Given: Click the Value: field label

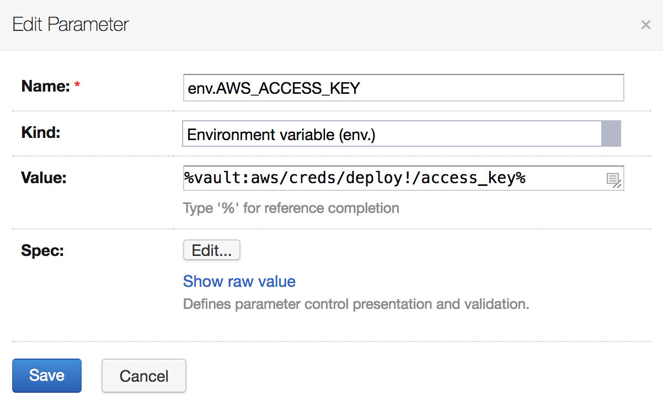Looking at the screenshot, I should tap(44, 178).
